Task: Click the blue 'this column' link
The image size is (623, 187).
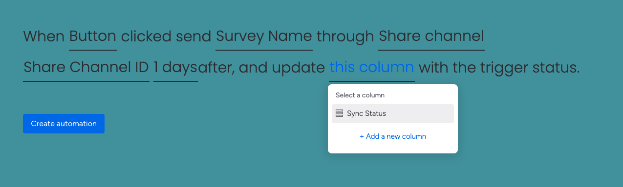Action: coord(372,68)
